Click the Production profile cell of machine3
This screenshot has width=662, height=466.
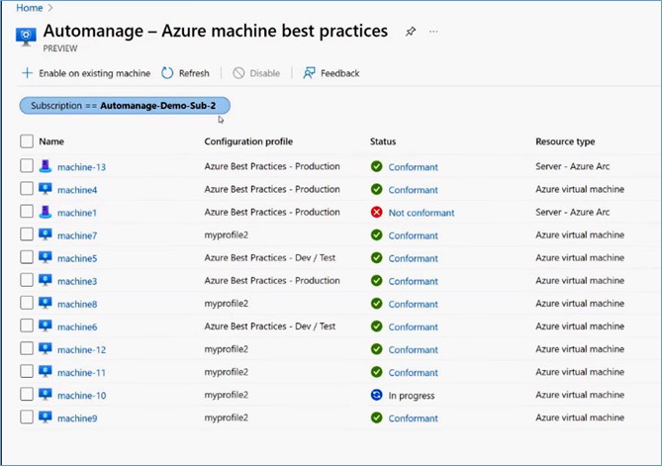click(272, 280)
